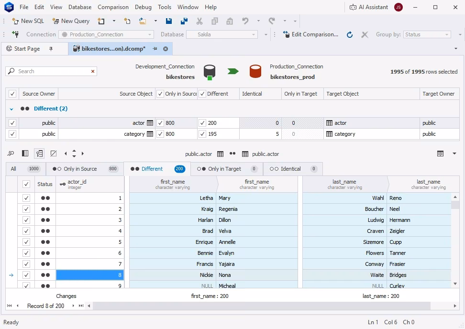Click the Undo arrow icon
Viewport: 465px width, 329px height.
245,21
